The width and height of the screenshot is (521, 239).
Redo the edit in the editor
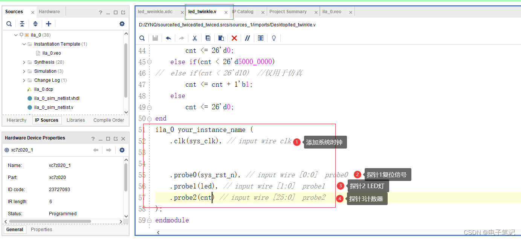point(182,38)
